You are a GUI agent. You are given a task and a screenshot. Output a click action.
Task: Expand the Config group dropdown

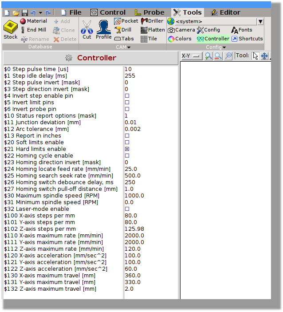[x=216, y=47]
